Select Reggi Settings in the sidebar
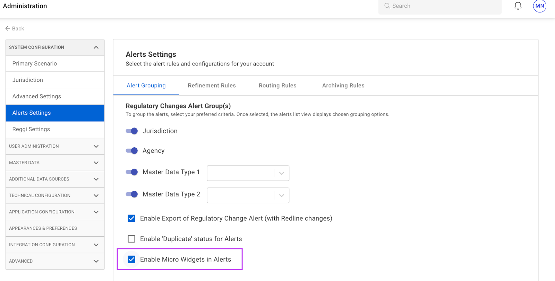Screen dimensions: 555x281 [31, 129]
